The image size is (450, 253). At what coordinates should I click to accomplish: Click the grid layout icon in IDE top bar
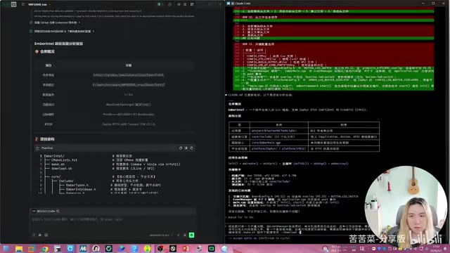[x=192, y=4]
